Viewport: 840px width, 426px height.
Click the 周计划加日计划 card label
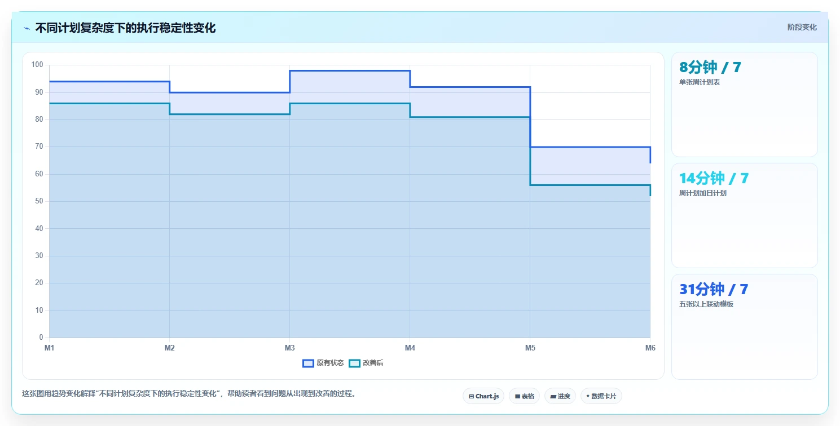[703, 193]
